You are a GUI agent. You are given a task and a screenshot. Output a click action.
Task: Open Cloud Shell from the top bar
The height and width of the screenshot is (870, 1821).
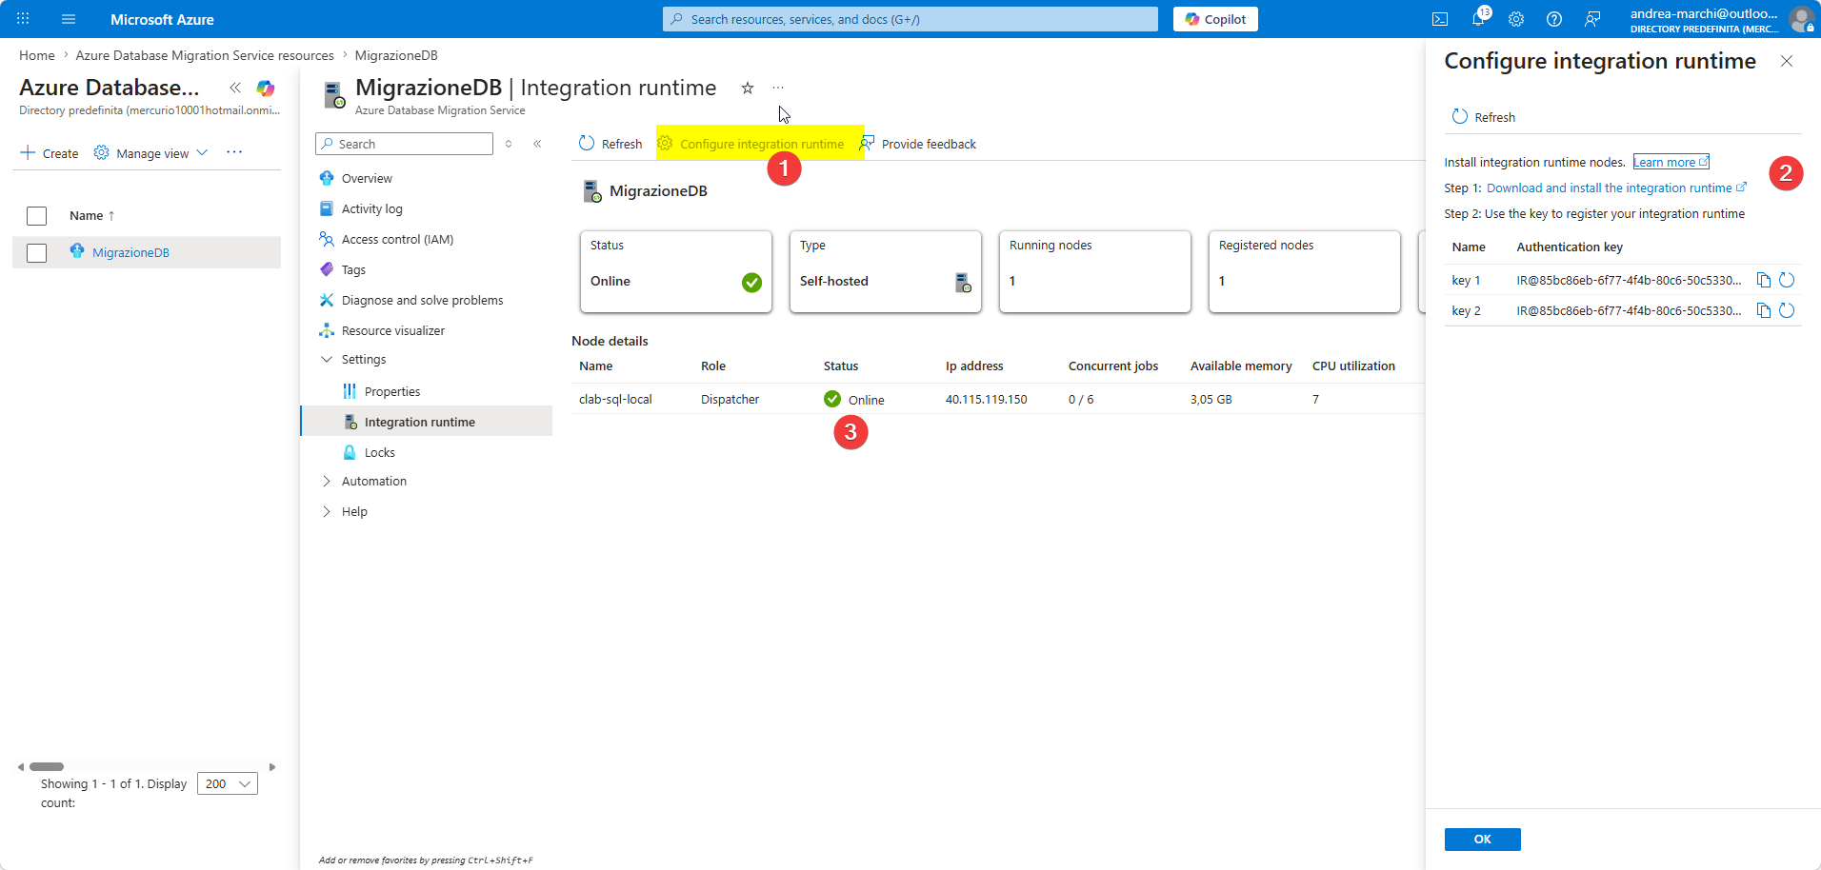[x=1440, y=19]
